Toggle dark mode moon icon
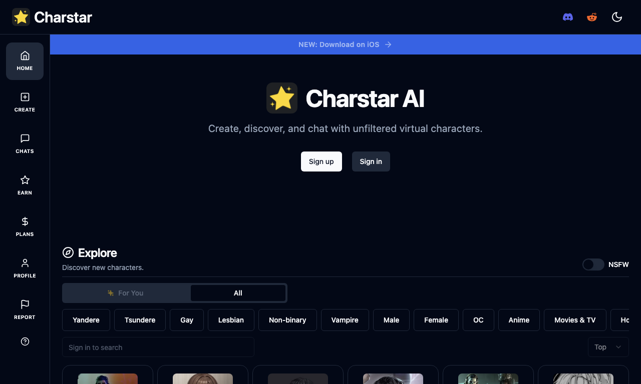 (x=617, y=17)
